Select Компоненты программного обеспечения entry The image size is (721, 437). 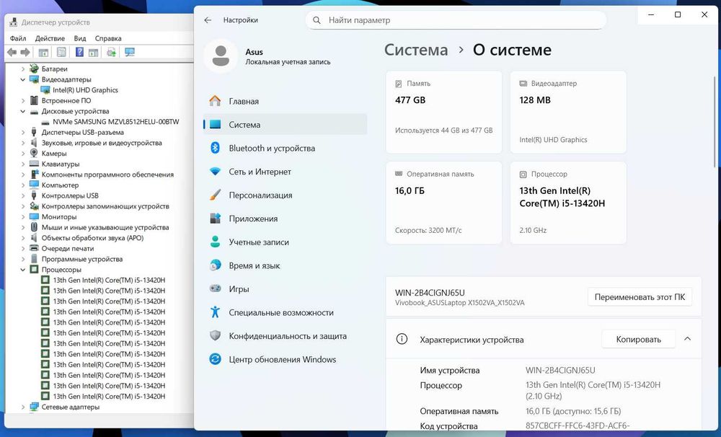pos(107,175)
